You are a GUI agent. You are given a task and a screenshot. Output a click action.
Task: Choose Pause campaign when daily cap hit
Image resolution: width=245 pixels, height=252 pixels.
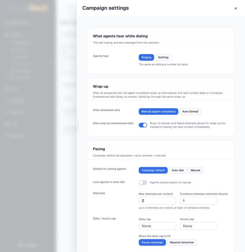(152, 242)
